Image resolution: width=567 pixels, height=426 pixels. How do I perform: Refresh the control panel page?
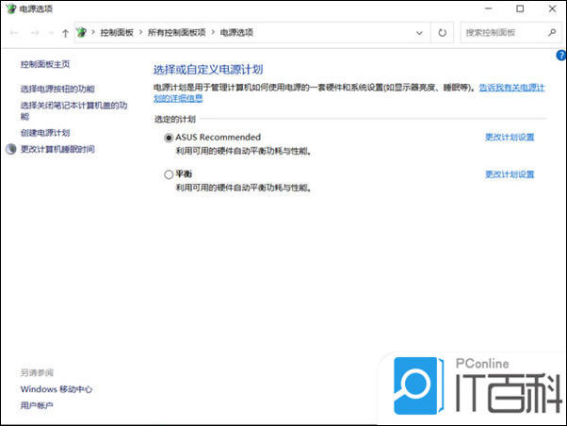click(442, 33)
